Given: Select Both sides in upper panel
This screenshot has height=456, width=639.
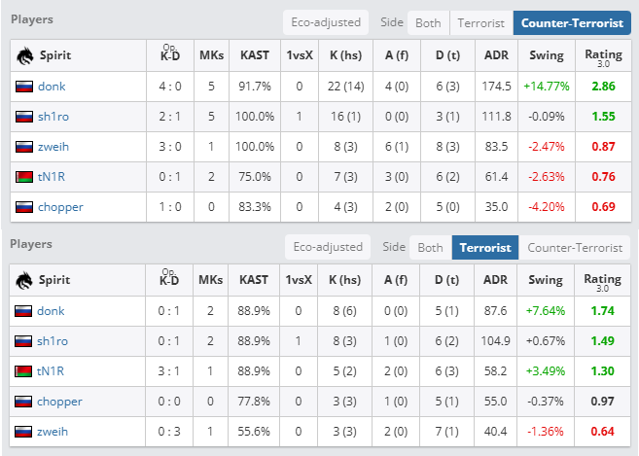Looking at the screenshot, I should pos(428,22).
